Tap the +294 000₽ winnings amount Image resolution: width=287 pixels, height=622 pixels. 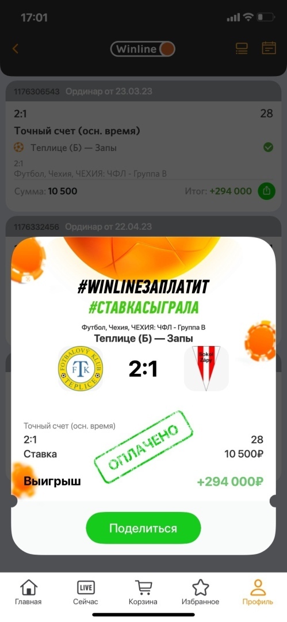point(230,482)
